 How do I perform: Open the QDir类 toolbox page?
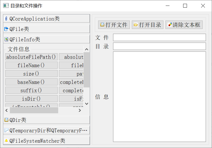coord(47,120)
